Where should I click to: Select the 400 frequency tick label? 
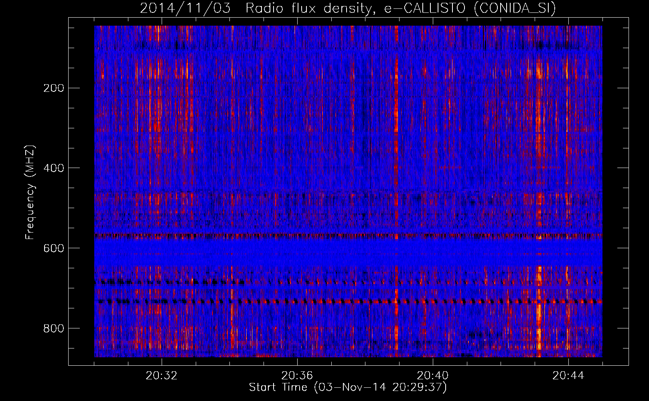(54, 168)
